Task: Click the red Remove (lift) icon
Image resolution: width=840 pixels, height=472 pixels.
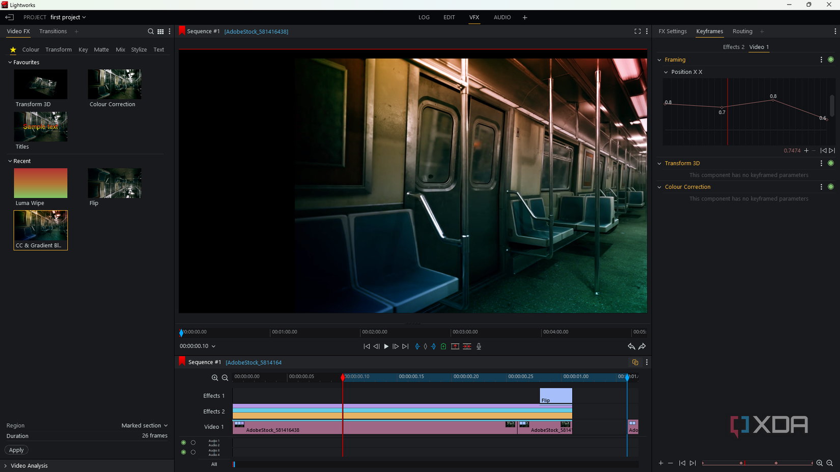Action: click(x=455, y=346)
